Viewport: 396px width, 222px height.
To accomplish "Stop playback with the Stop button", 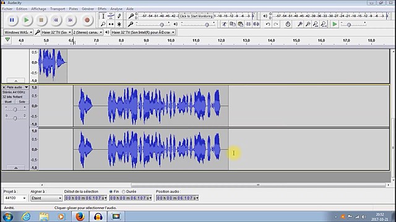I will (x=41, y=20).
